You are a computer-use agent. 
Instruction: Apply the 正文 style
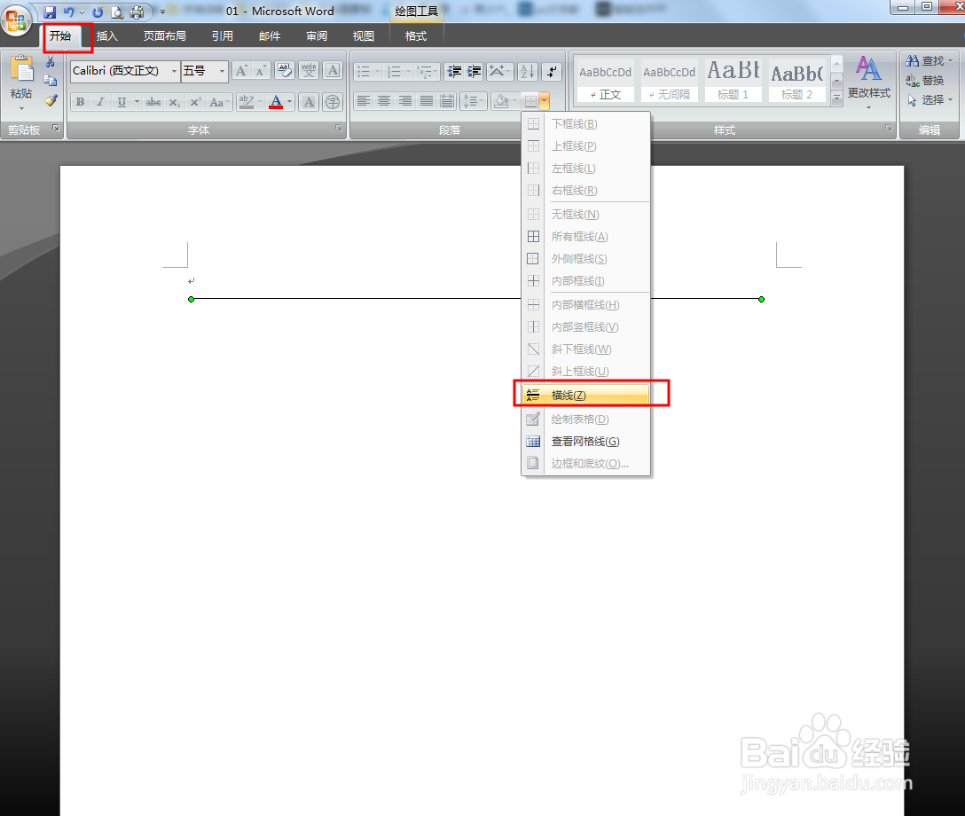click(x=606, y=80)
